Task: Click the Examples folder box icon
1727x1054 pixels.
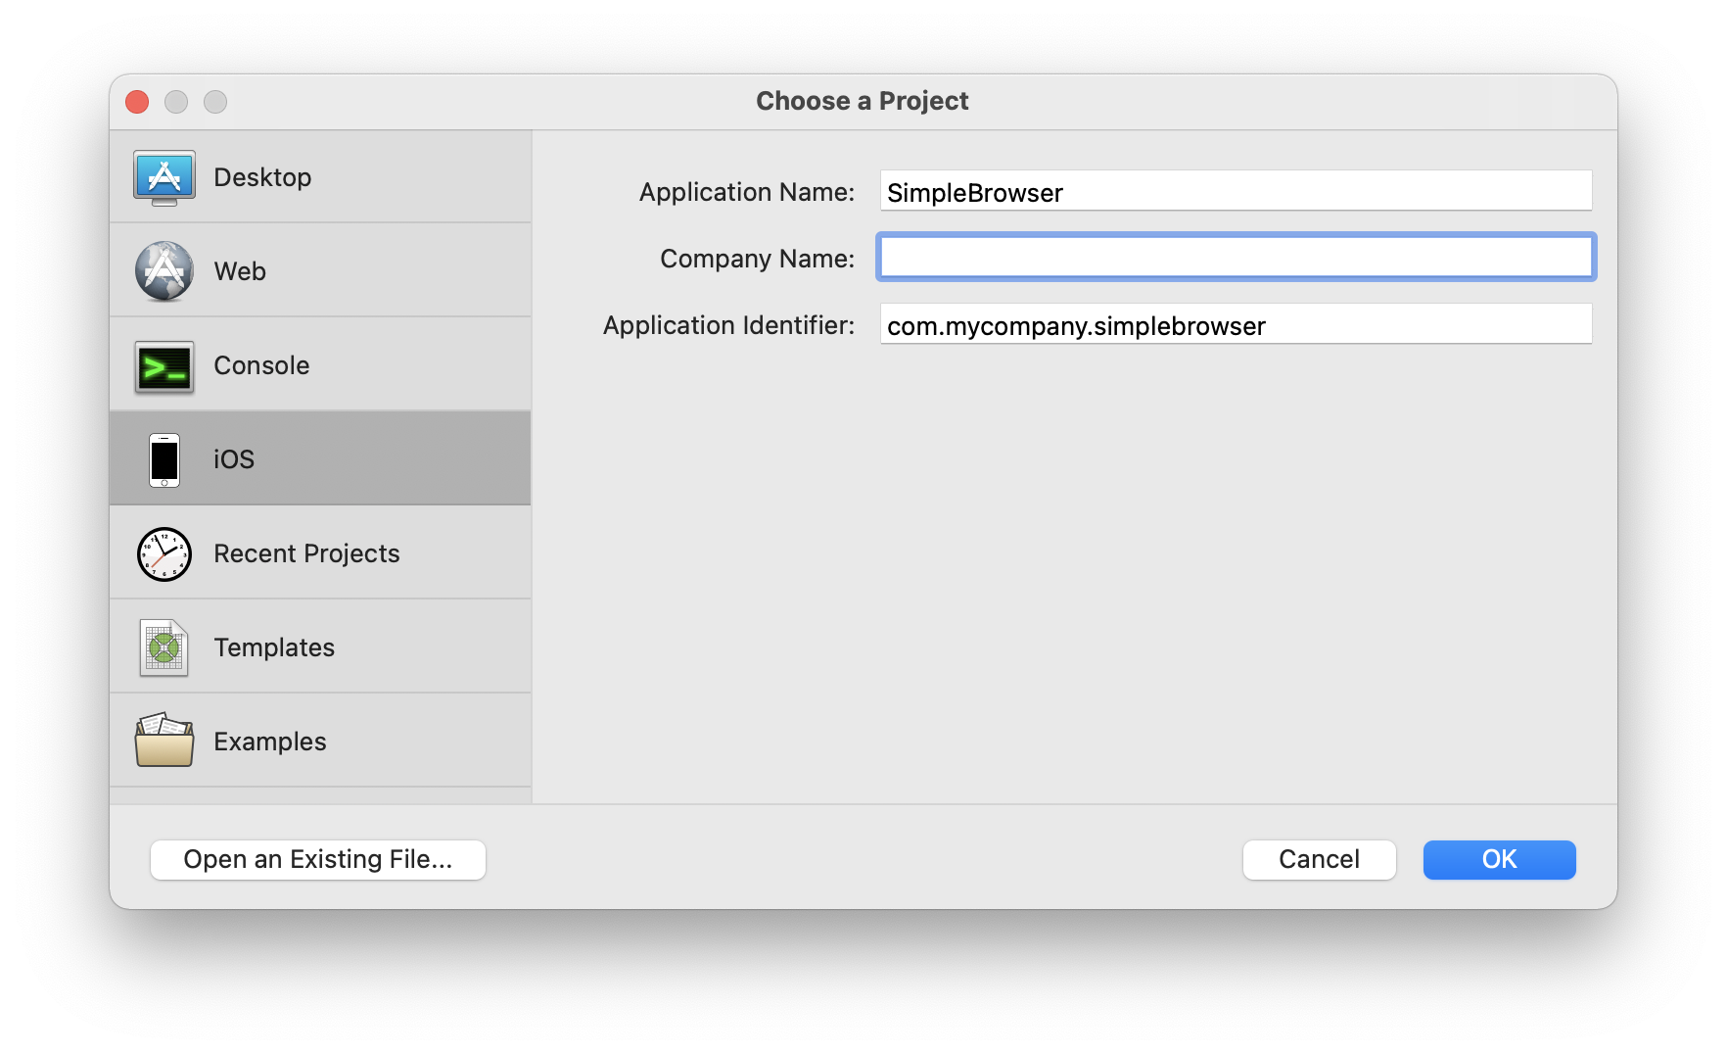Action: tap(164, 741)
